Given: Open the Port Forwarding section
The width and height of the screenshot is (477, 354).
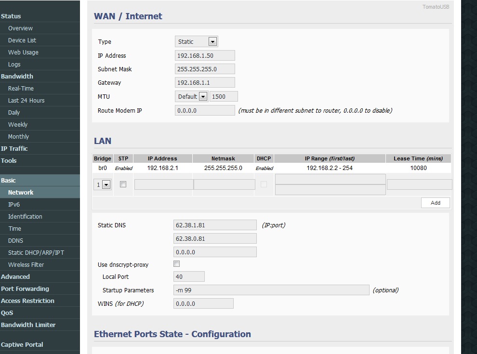Looking at the screenshot, I should click(25, 288).
